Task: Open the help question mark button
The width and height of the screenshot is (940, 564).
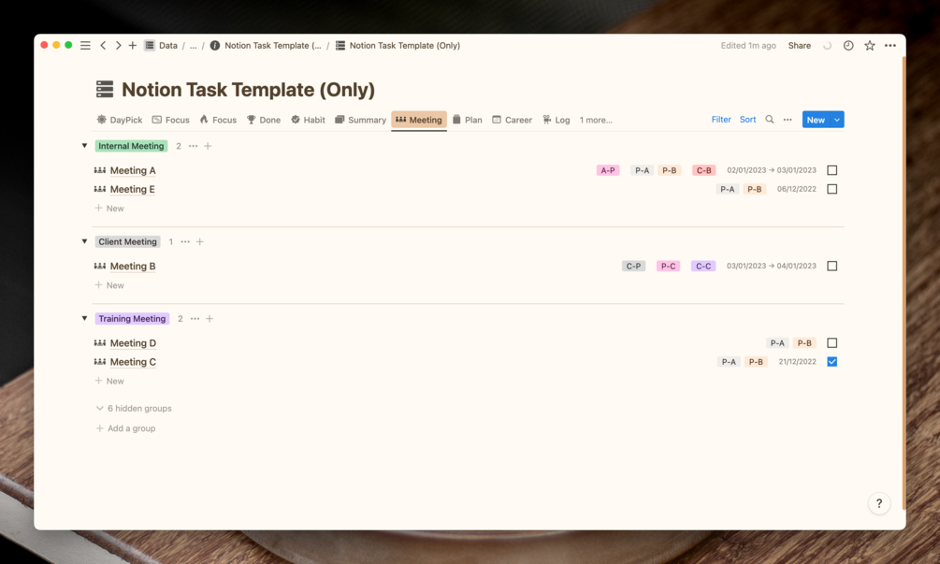Action: (x=879, y=503)
